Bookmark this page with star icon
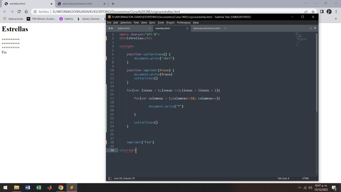341x192 pixels. point(313,12)
